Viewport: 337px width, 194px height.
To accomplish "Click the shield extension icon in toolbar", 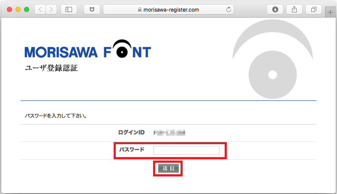I will (x=92, y=9).
